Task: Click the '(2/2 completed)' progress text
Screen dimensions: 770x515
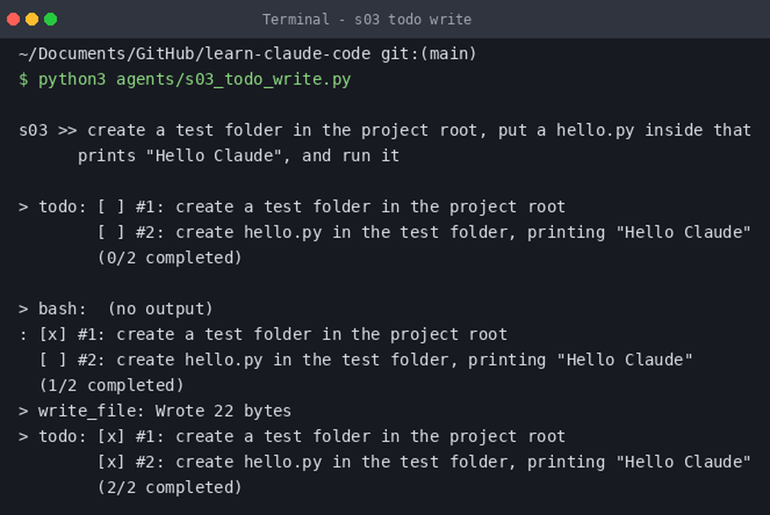Action: click(x=170, y=488)
